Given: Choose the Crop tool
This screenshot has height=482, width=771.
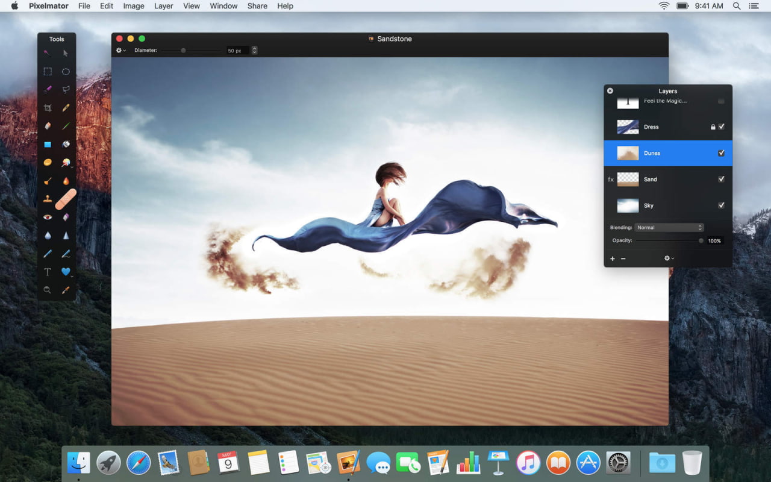Looking at the screenshot, I should click(47, 108).
